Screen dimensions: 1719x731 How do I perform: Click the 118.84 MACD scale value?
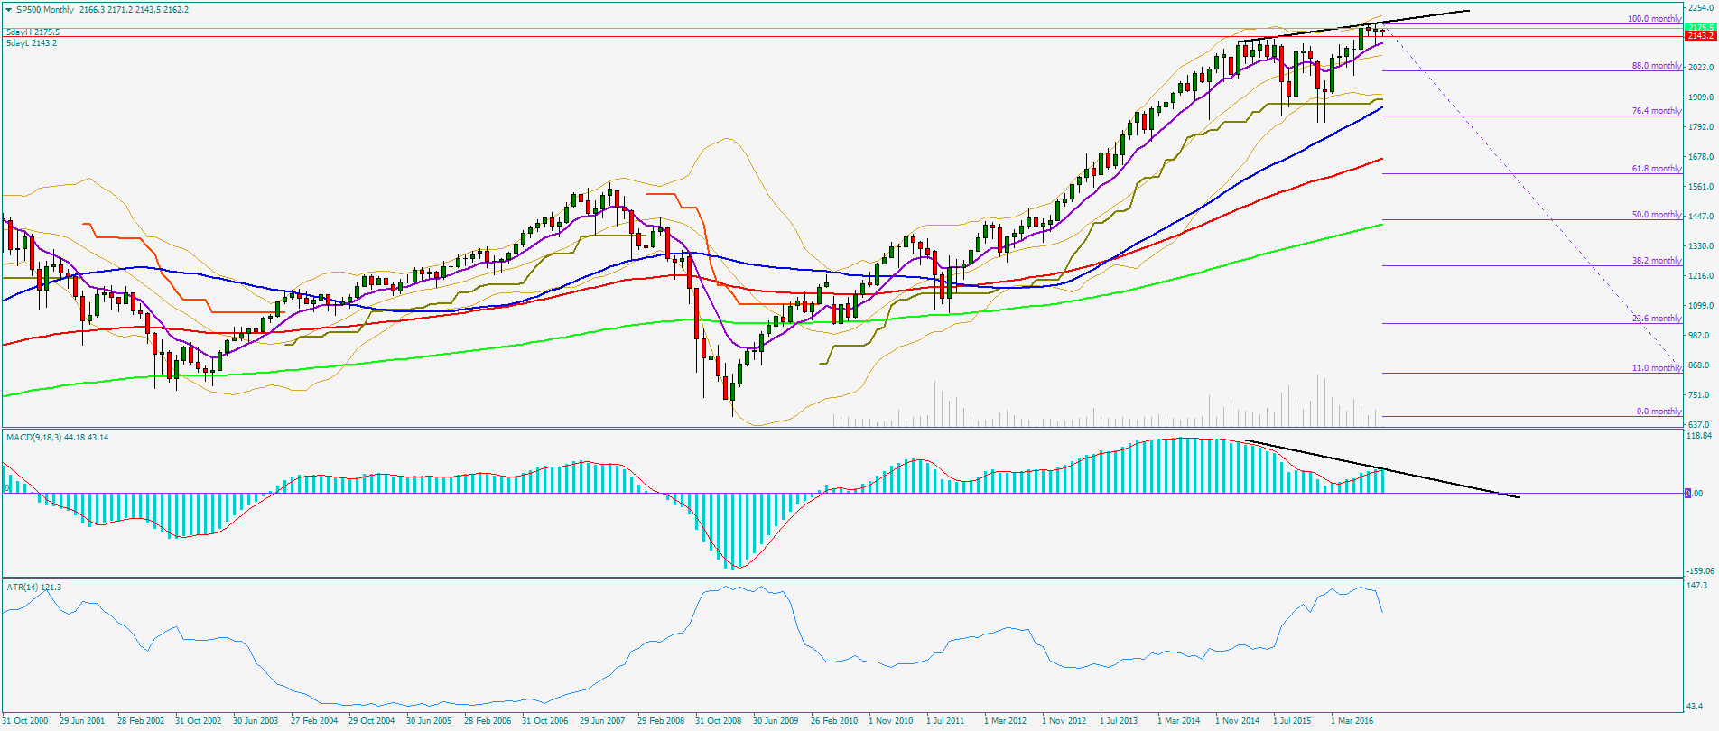point(1700,436)
